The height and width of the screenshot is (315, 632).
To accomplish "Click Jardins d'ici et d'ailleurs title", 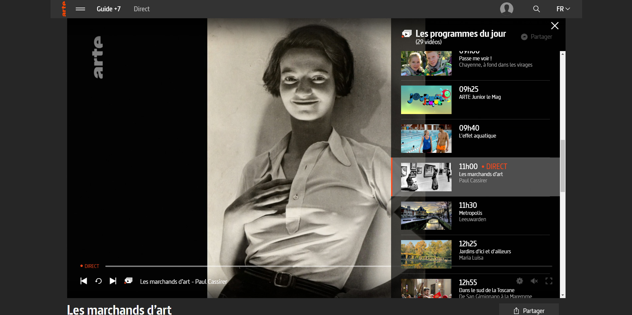I will point(485,251).
